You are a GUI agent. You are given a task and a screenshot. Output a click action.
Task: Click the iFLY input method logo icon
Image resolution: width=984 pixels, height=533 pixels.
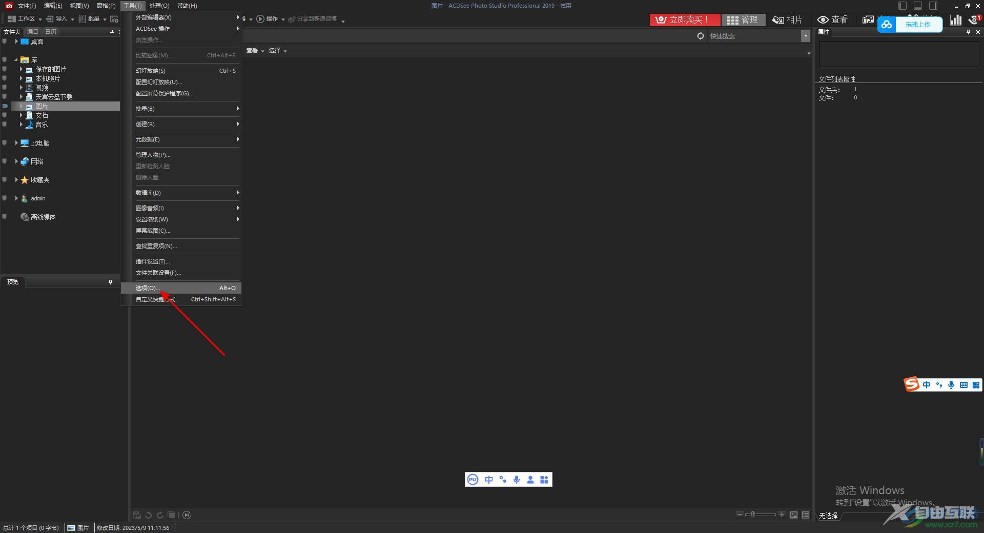[x=473, y=480]
